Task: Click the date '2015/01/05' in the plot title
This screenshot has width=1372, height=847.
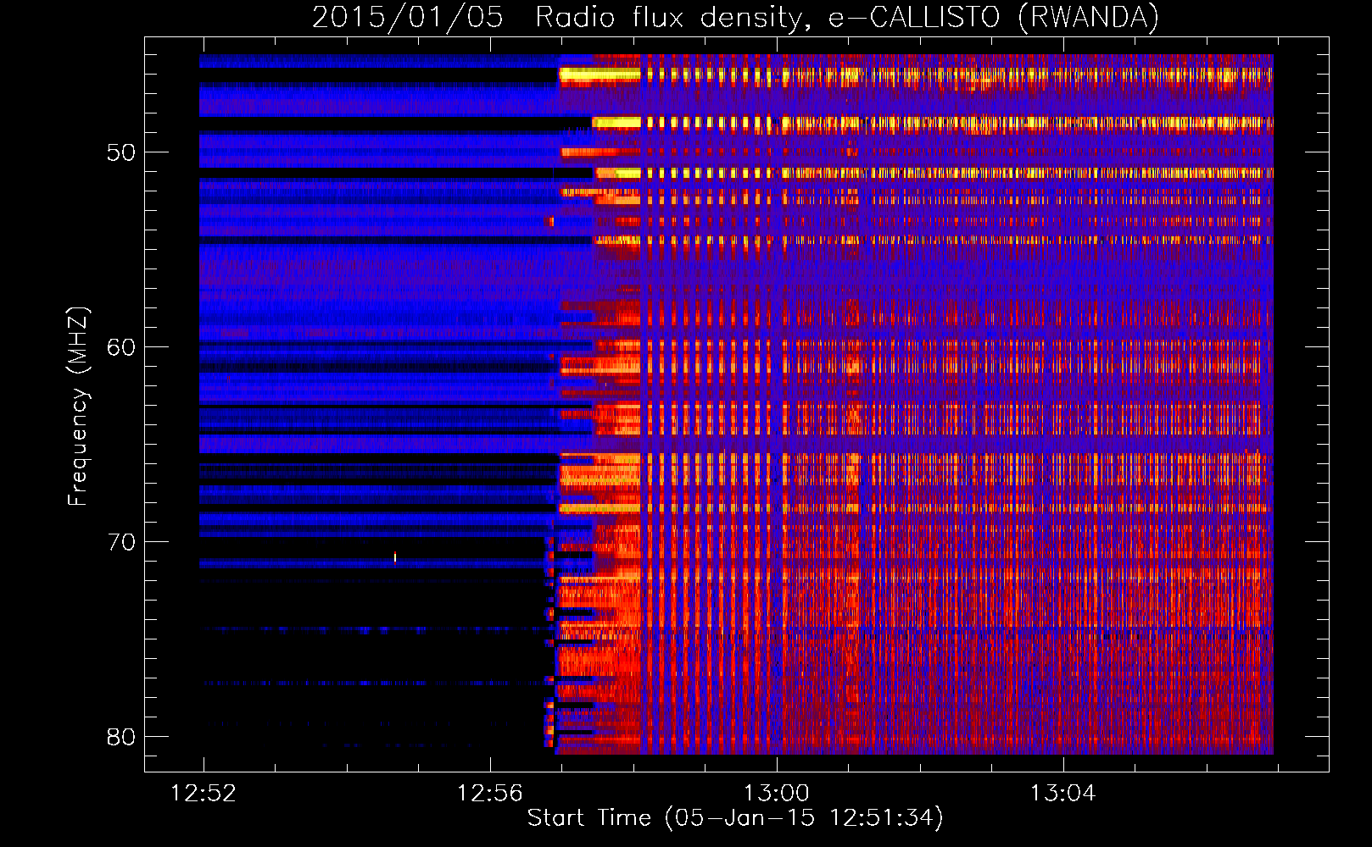Action: pos(408,18)
